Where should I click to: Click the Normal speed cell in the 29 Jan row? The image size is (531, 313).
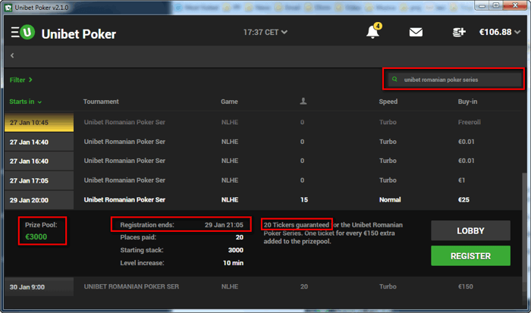(390, 200)
